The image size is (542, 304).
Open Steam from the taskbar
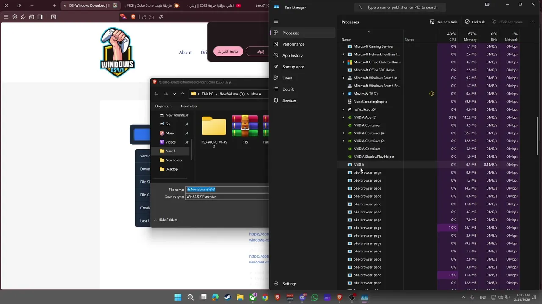point(228,297)
